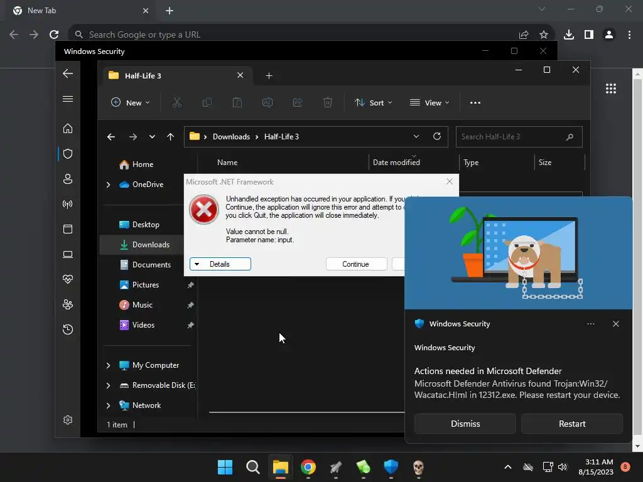Click the Rename icon in File Explorer toolbar
This screenshot has width=643, height=482.
[267, 102]
